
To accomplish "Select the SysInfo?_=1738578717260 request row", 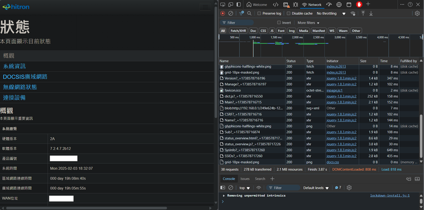I will click(x=320, y=150).
